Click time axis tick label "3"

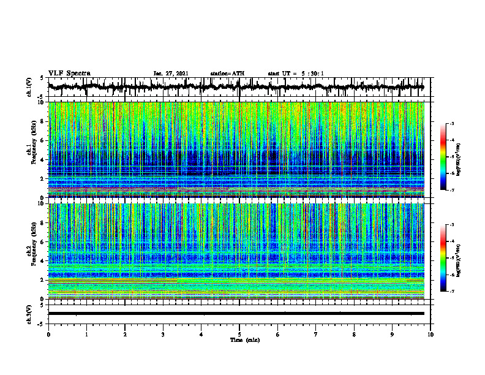click(163, 335)
